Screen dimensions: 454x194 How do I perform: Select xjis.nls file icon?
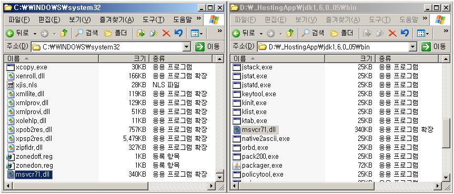pos(11,85)
